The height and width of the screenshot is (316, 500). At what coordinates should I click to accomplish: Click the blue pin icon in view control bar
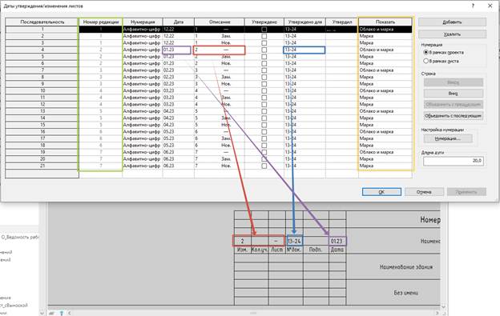pyautogui.click(x=62, y=313)
